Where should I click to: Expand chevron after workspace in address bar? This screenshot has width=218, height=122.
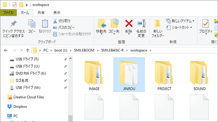[151, 50]
